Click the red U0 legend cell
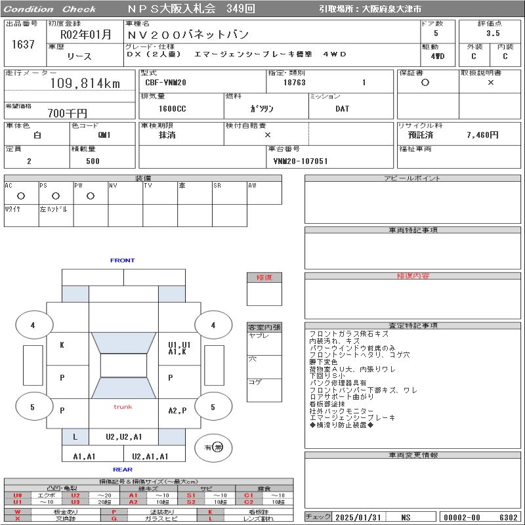The height and width of the screenshot is (525, 525). pyautogui.click(x=18, y=495)
